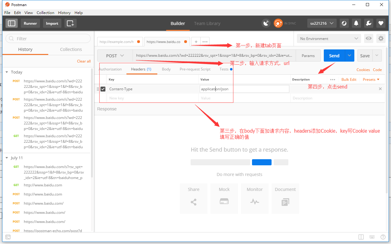The width and height of the screenshot is (391, 244).
Task: Open the Save options arrow
Action: (x=377, y=56)
